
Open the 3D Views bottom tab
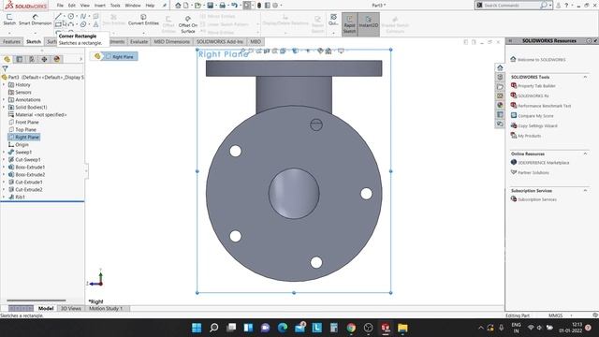coord(71,308)
